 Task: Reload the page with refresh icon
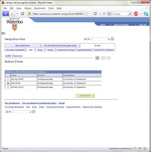coord(95,14)
